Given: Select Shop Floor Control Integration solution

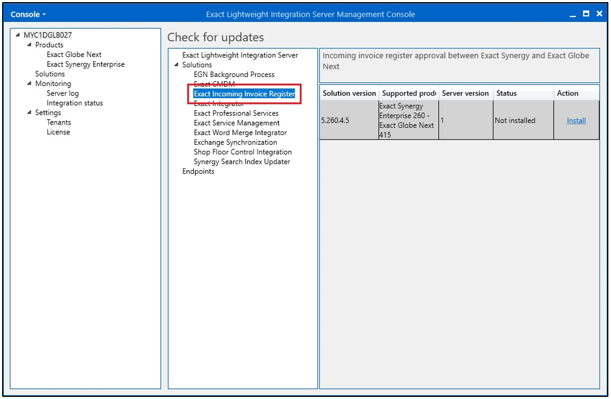Looking at the screenshot, I should pos(243,152).
